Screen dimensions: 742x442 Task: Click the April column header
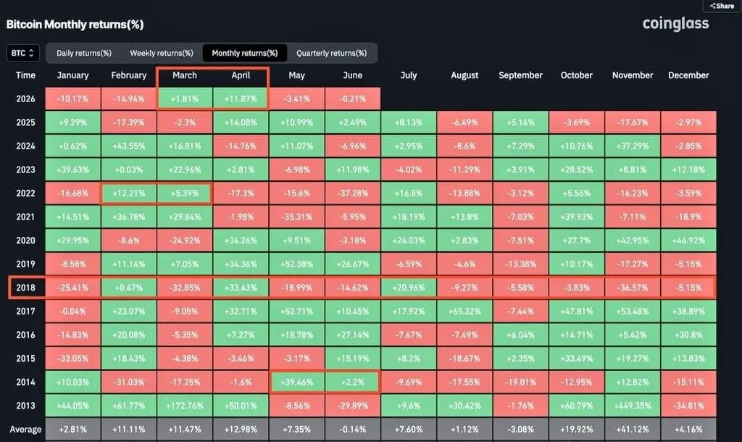point(241,75)
